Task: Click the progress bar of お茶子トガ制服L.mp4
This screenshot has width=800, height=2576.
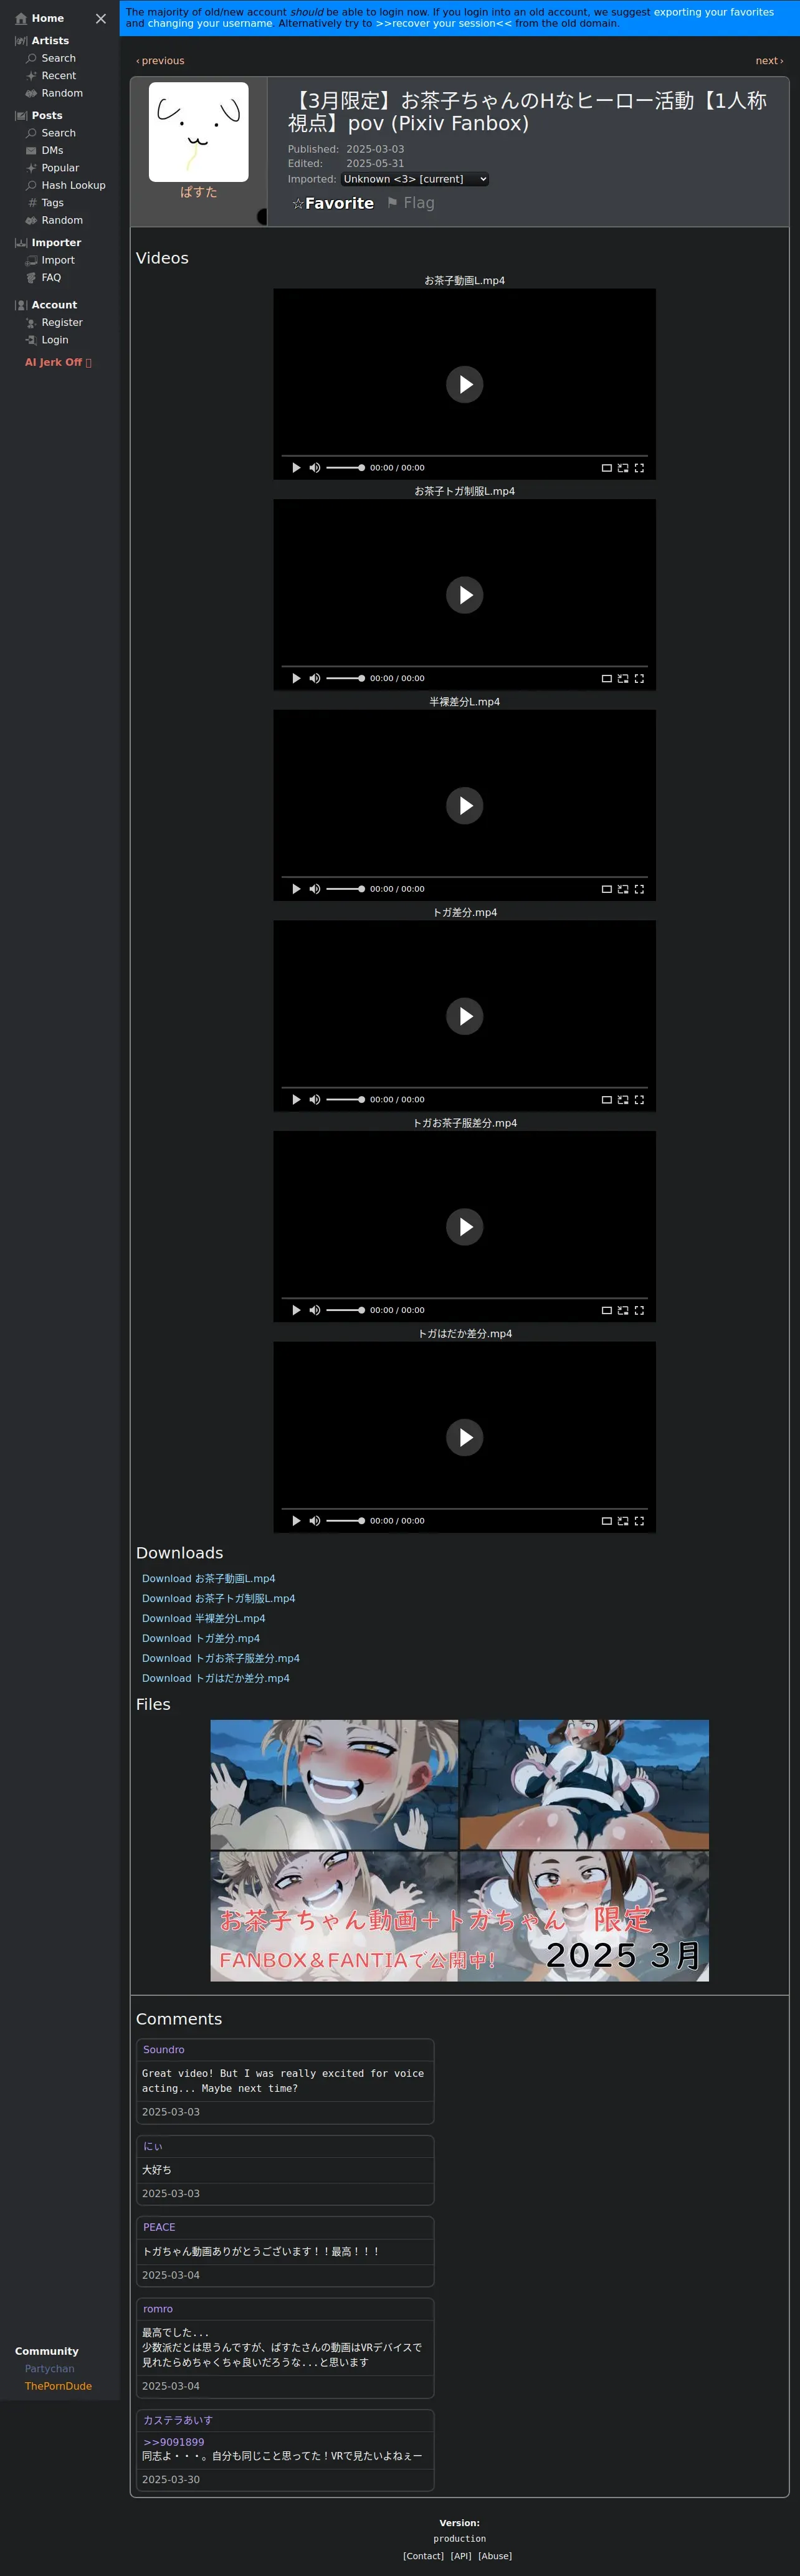Action: (465, 666)
